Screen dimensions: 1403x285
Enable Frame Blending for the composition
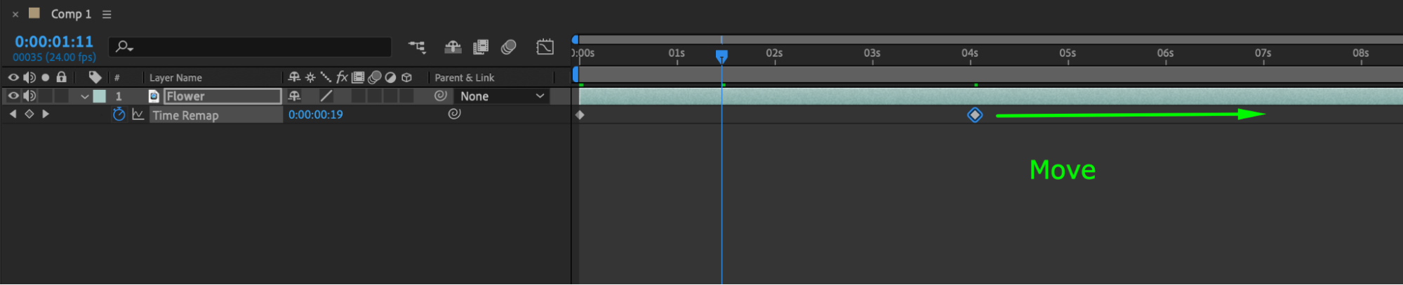point(481,47)
